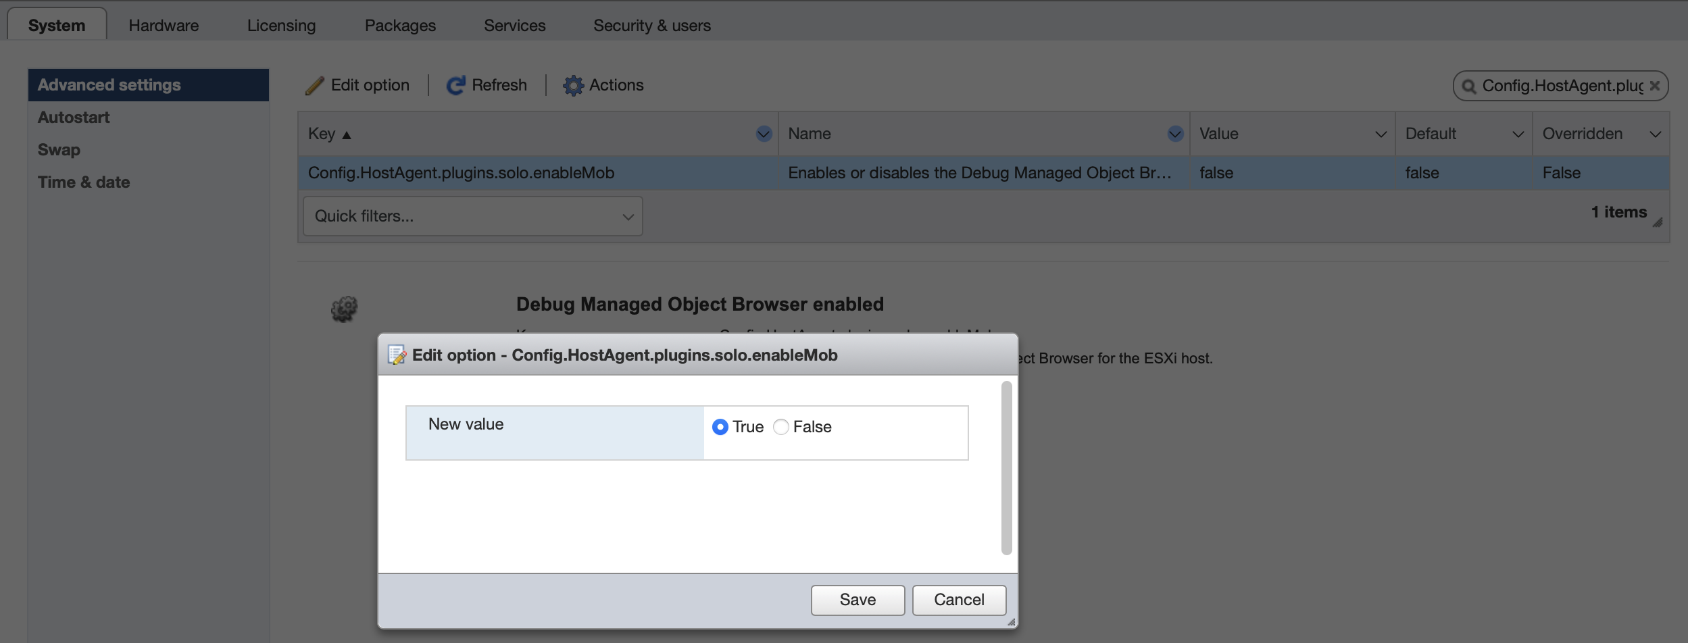Open the Actions gear icon

573,85
